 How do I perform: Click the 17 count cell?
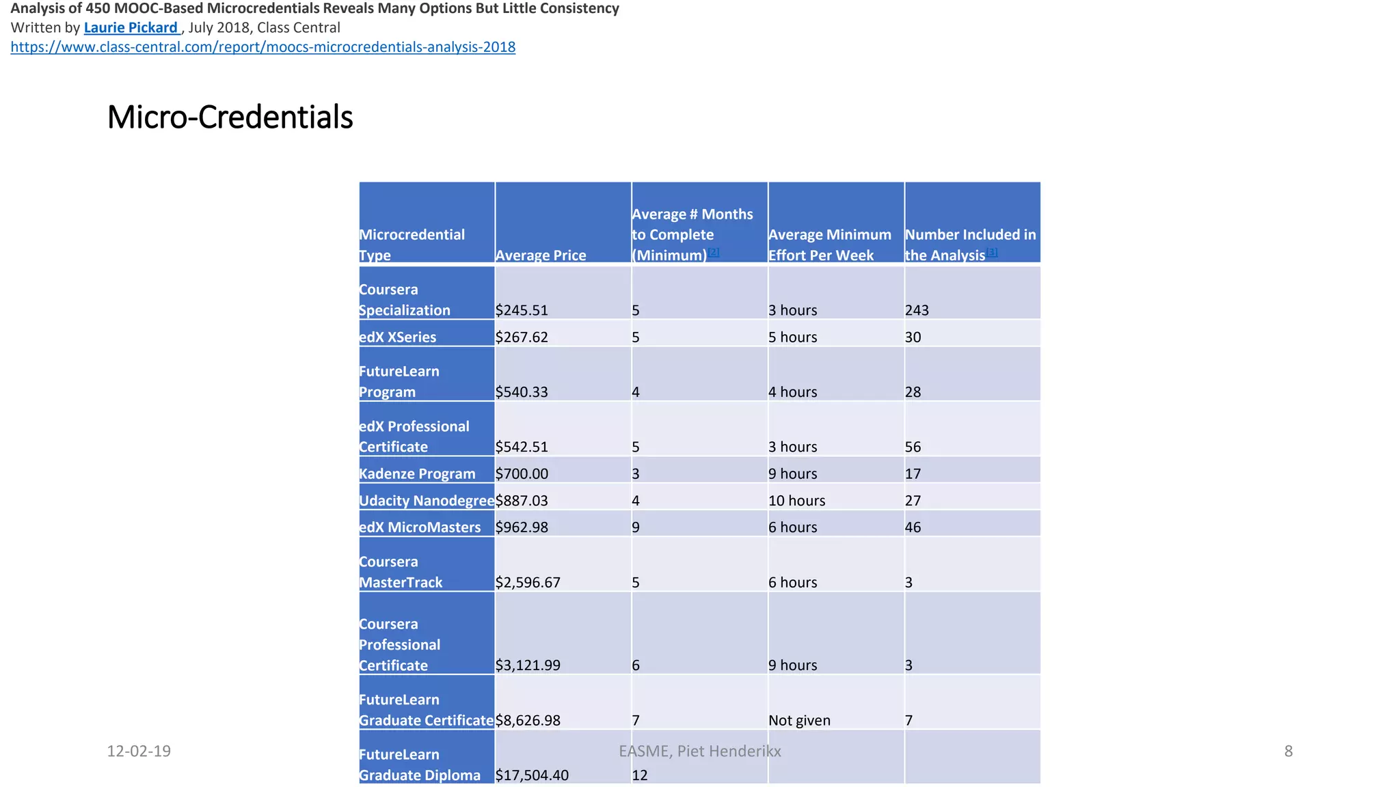coord(973,469)
